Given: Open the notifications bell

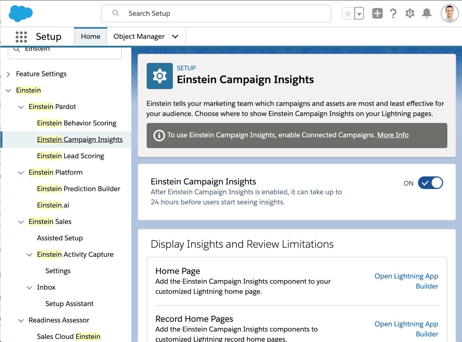Looking at the screenshot, I should tap(426, 14).
